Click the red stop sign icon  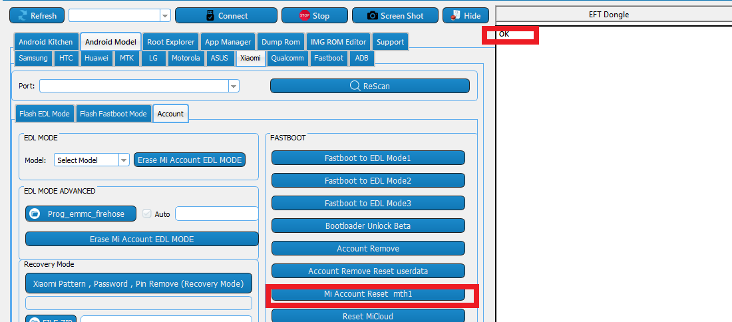305,15
